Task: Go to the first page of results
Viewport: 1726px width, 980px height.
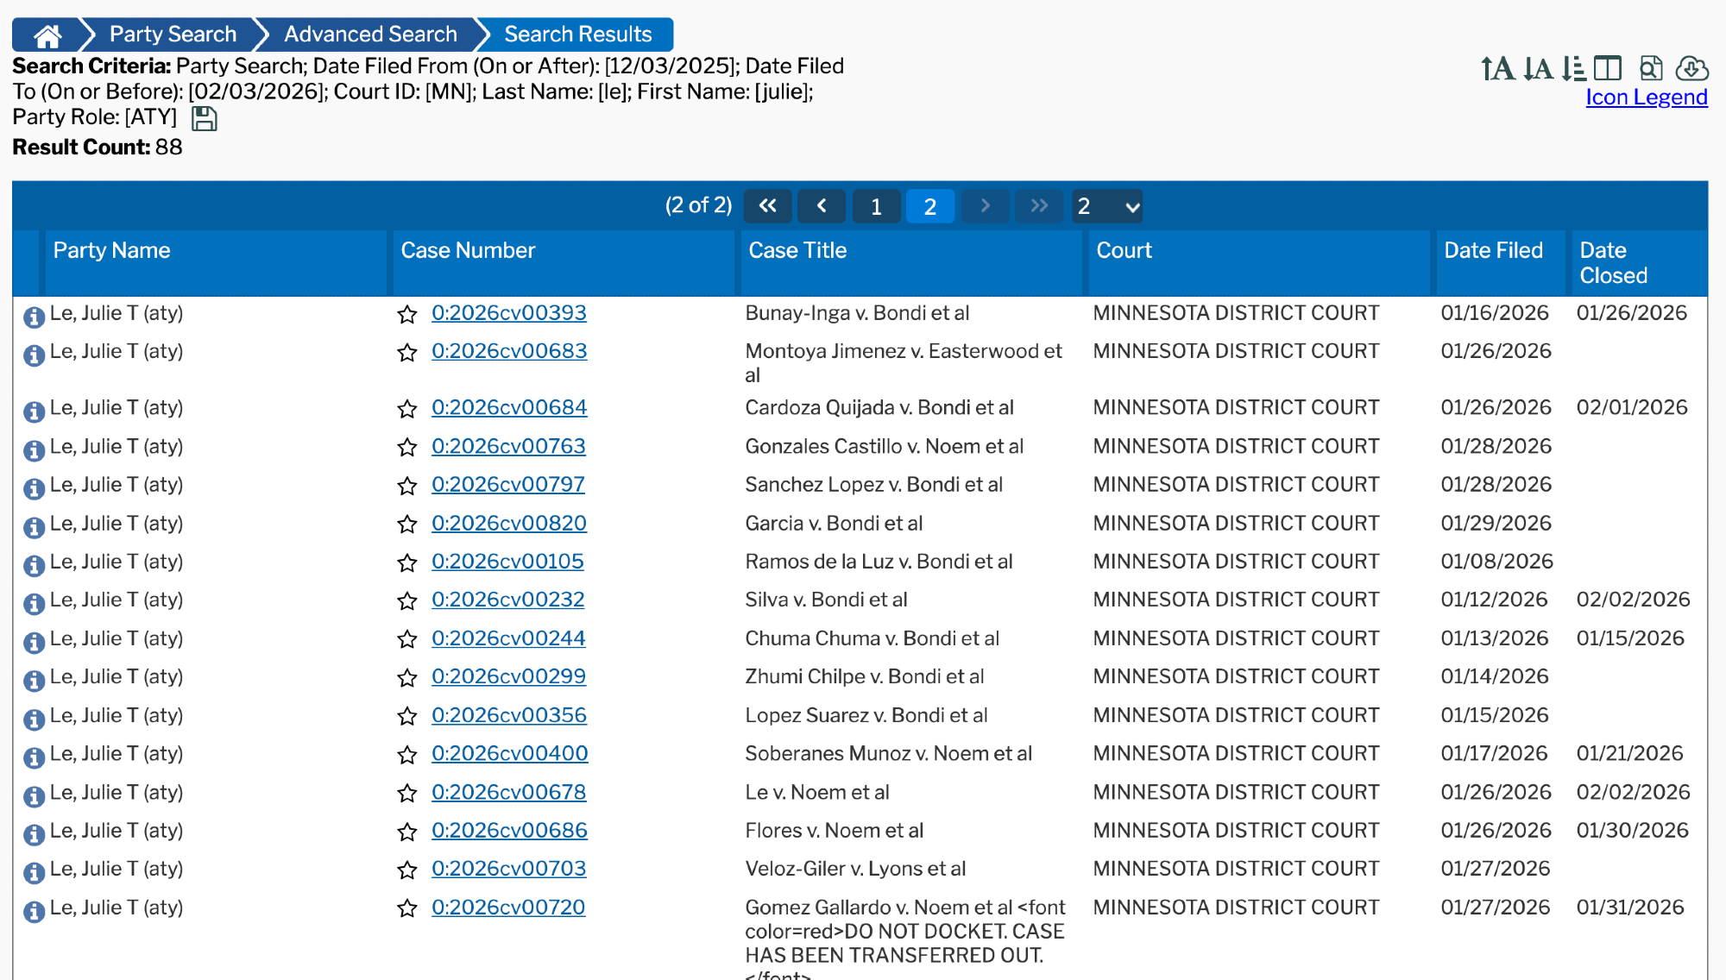Action: click(767, 206)
